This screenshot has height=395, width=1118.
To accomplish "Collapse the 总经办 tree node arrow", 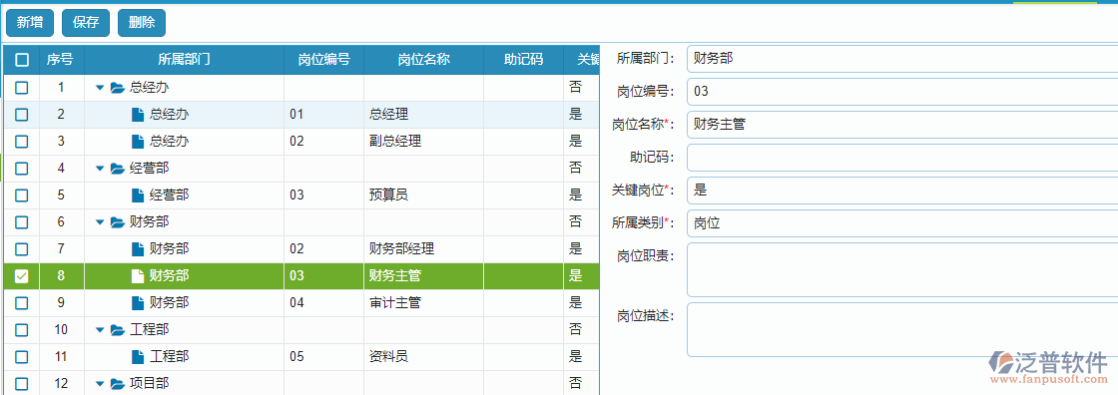I will 100,88.
